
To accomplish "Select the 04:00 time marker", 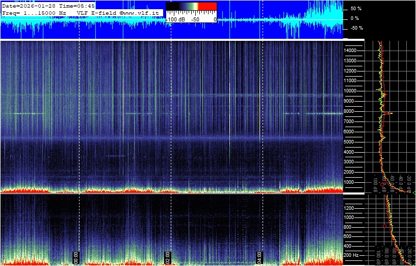I will [258, 257].
